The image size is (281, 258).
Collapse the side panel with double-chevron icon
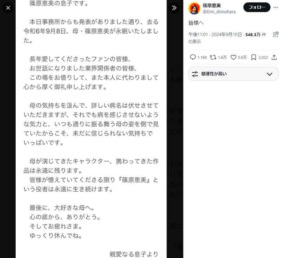(174, 8)
